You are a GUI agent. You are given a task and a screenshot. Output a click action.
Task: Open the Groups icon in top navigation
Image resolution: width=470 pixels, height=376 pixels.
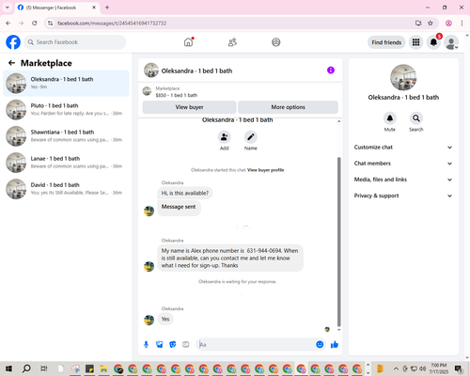(x=276, y=42)
